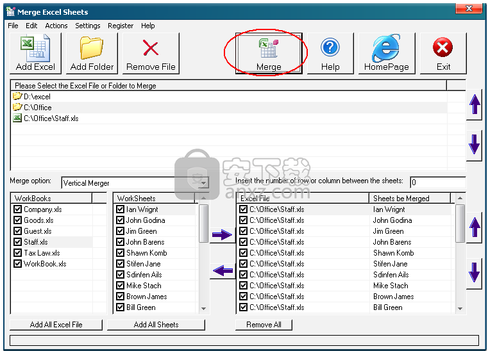The image size is (488, 351).
Task: Open the File menu
Action: click(13, 26)
